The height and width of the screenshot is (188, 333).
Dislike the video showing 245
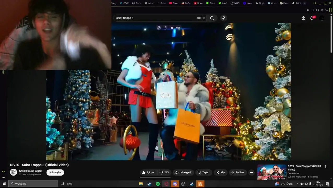pos(164,173)
